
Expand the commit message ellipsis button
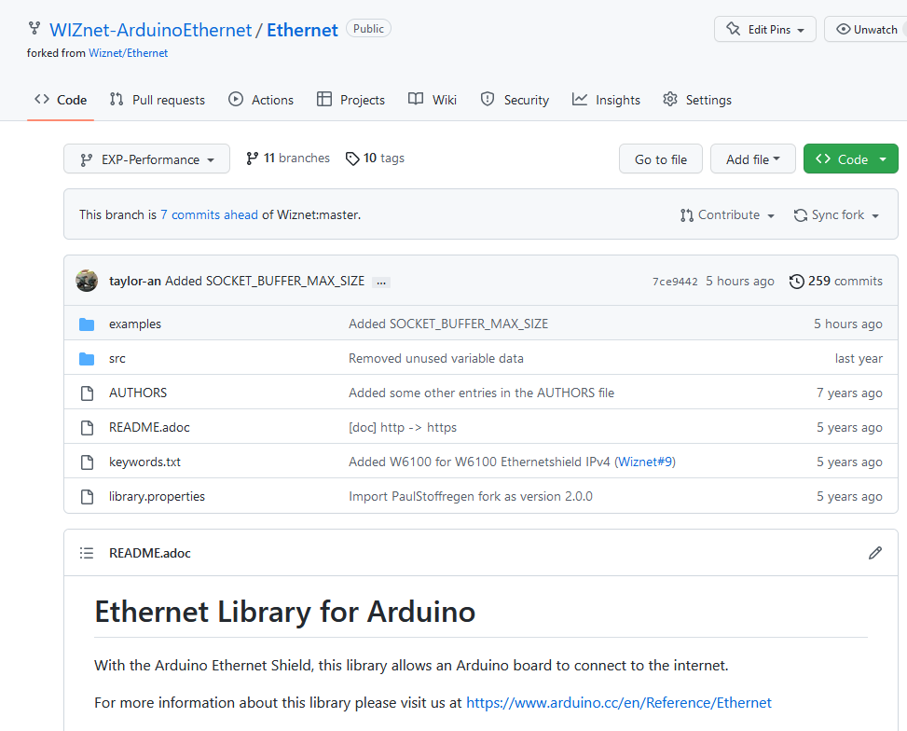pos(380,282)
